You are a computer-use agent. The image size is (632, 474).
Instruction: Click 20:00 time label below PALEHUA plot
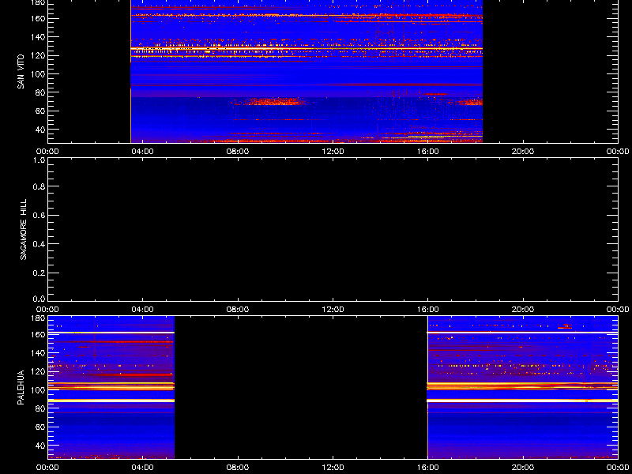523,468
